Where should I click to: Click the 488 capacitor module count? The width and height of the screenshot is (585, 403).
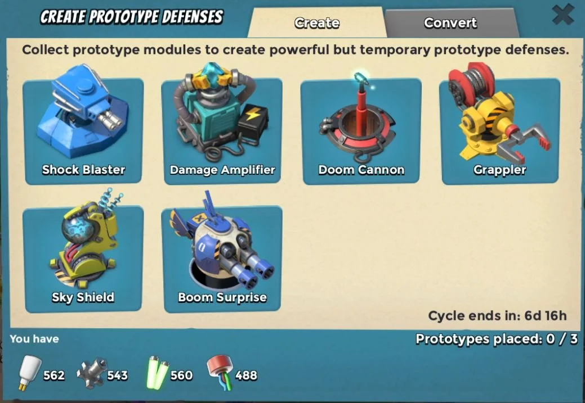[x=246, y=375]
